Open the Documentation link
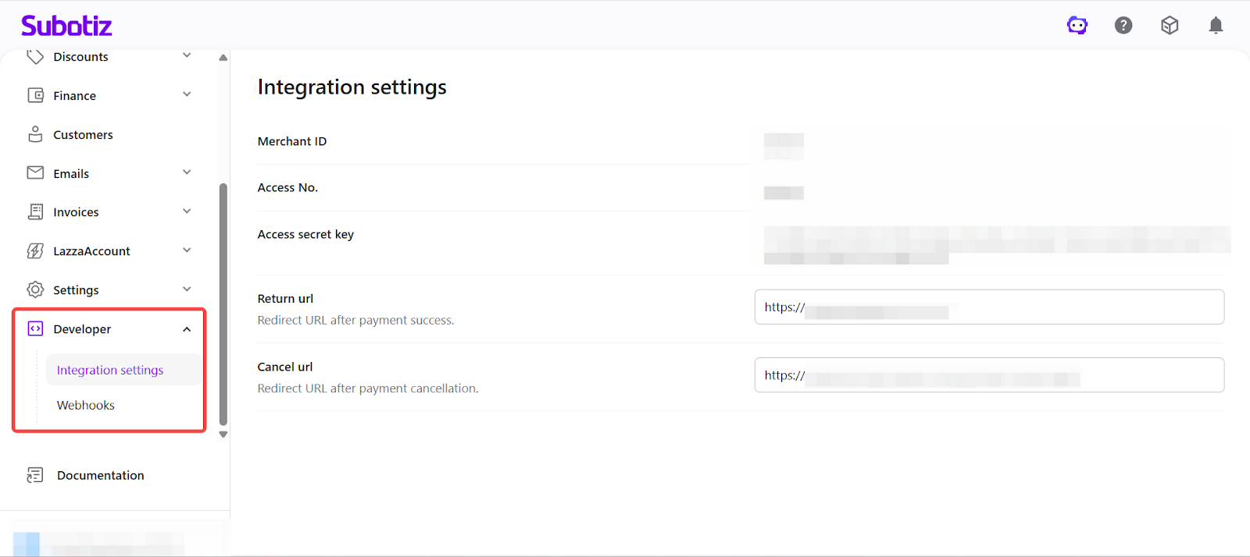This screenshot has width=1250, height=557. click(x=100, y=475)
